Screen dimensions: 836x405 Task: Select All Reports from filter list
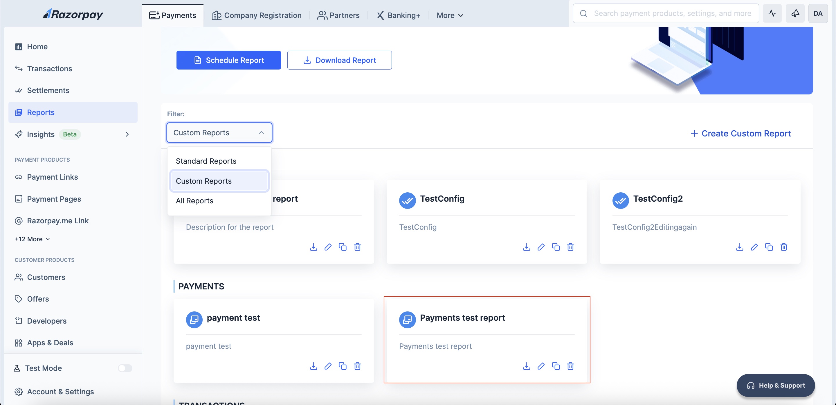point(219,201)
